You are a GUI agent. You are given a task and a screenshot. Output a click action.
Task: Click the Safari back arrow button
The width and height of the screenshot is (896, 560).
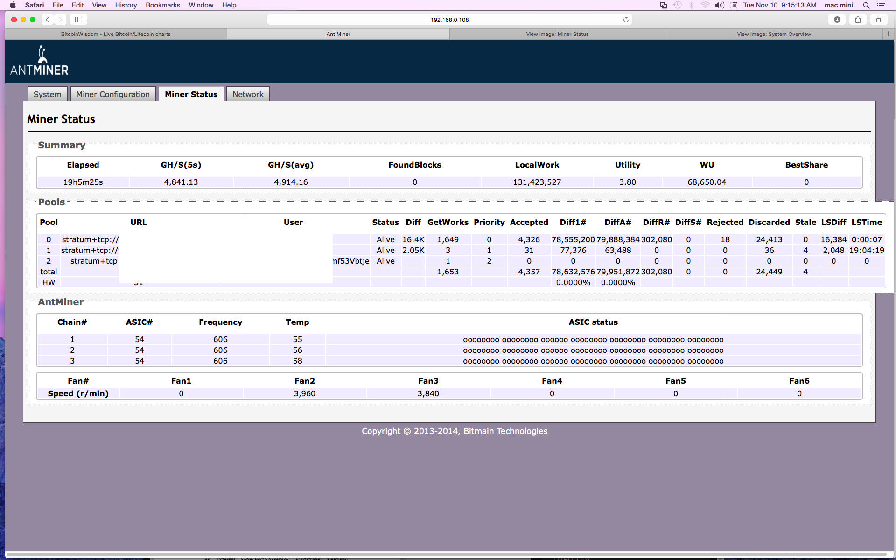coord(48,20)
